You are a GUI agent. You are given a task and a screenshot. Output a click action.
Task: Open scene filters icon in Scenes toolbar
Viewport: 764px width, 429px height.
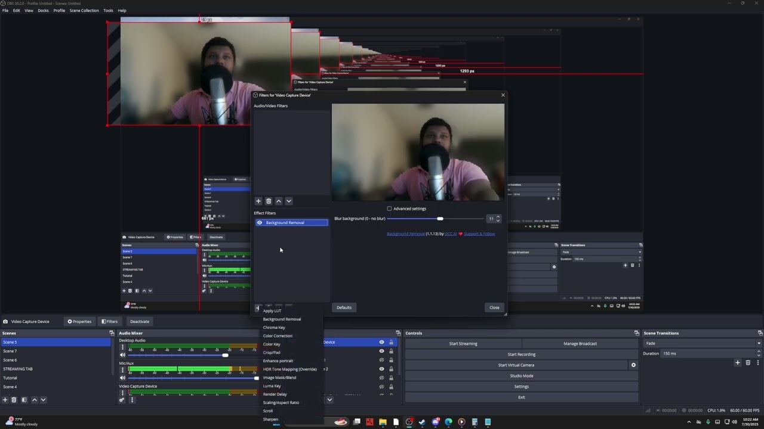[x=24, y=400]
